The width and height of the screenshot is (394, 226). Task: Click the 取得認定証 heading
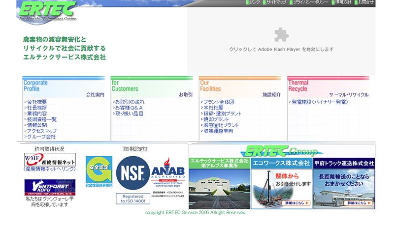pyautogui.click(x=135, y=149)
